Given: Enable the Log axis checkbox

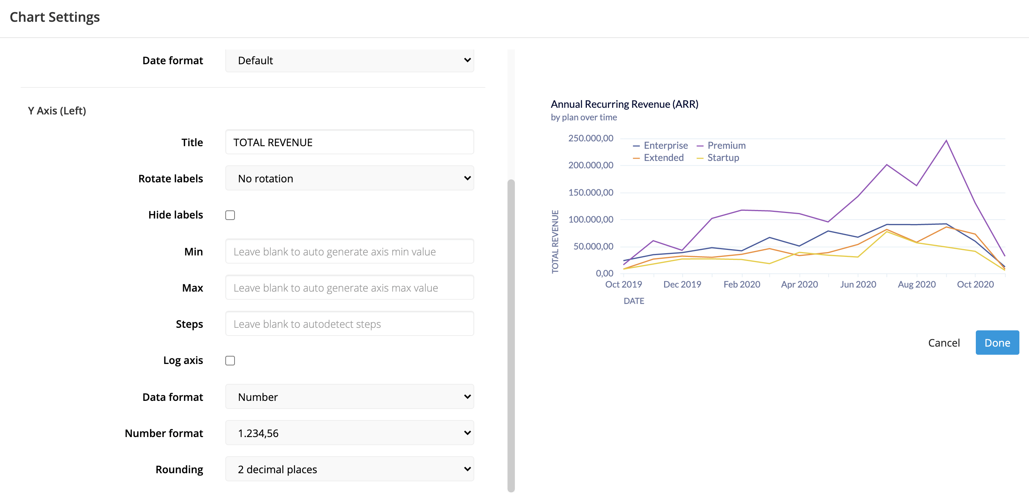Looking at the screenshot, I should click(x=231, y=360).
